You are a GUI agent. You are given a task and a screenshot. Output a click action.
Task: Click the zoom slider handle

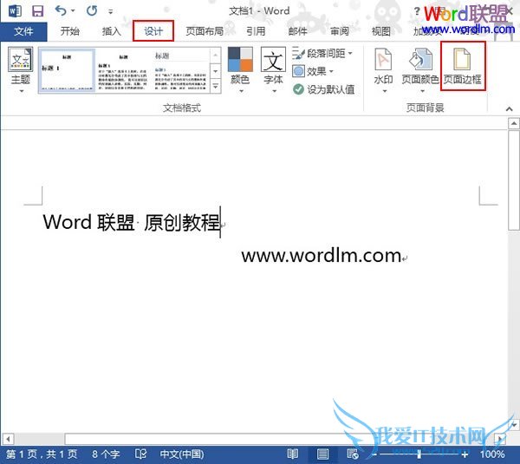419,454
